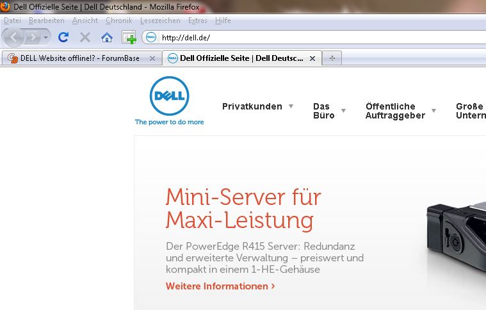486x310 pixels.
Task: Click the Privatkunden navigation item
Action: pyautogui.click(x=252, y=106)
